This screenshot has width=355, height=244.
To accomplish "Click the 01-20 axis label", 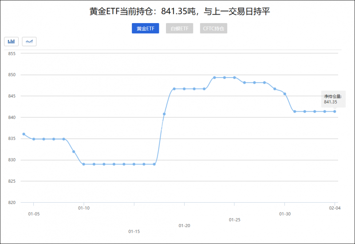I will (x=184, y=226).
